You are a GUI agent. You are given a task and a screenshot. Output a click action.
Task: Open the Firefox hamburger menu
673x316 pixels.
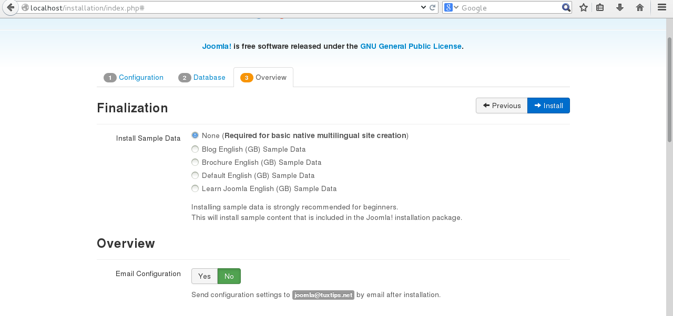click(x=662, y=7)
